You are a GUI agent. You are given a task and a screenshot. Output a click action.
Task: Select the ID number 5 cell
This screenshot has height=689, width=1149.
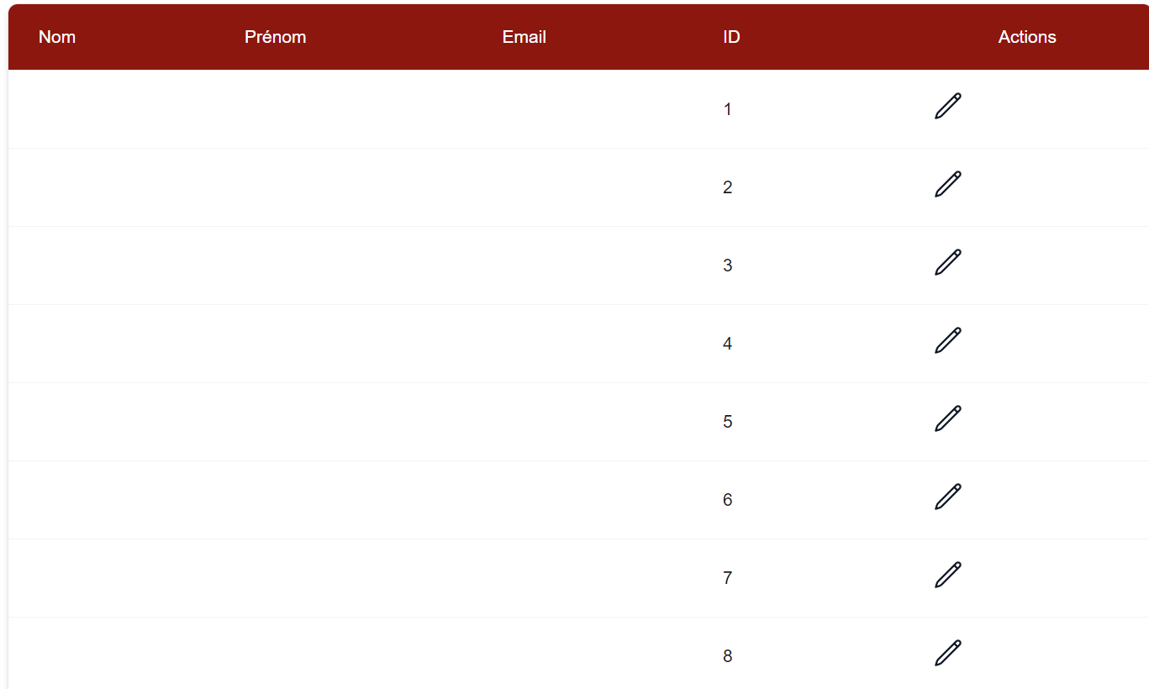point(728,422)
